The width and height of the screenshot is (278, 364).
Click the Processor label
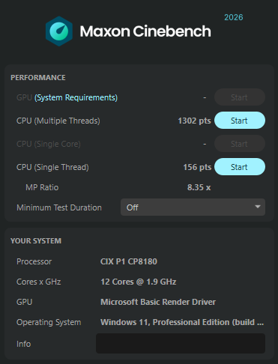(34, 261)
